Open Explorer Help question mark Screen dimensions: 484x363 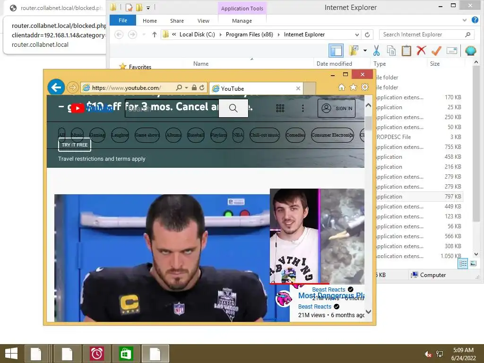[x=475, y=20]
